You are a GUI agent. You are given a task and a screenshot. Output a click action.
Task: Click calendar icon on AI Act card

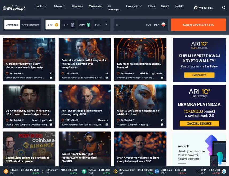point(118,120)
